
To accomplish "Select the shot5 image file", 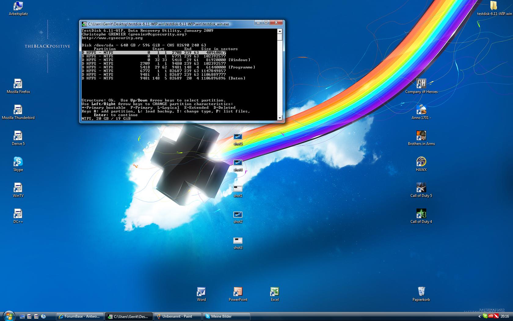I will pos(238,139).
